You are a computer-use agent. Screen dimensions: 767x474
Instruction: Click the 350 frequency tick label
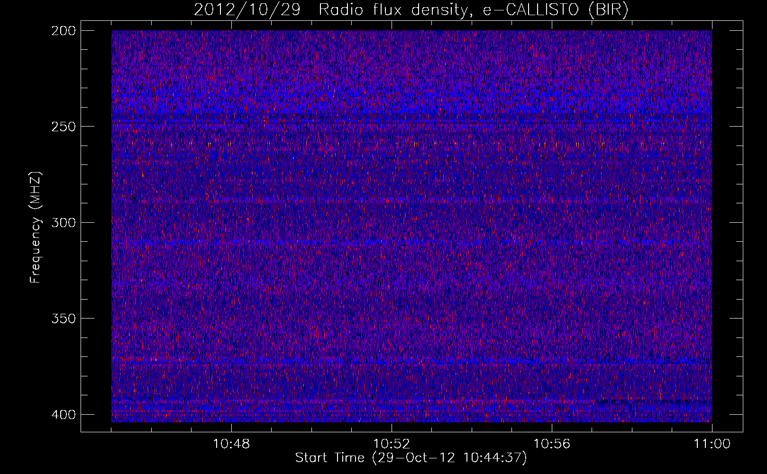(x=63, y=319)
